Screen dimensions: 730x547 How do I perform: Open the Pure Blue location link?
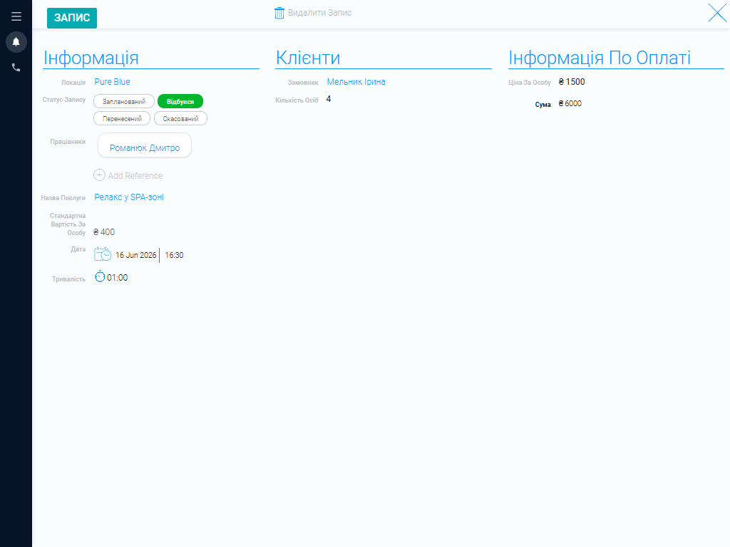pos(112,82)
